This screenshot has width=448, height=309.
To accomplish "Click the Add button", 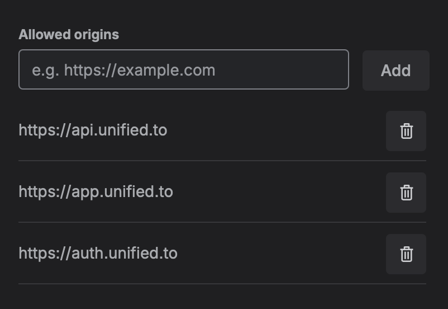I will tap(395, 71).
